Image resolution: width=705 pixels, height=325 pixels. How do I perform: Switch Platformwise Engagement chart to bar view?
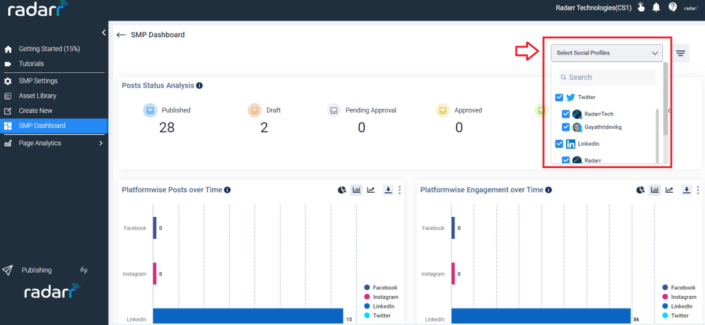coord(655,190)
